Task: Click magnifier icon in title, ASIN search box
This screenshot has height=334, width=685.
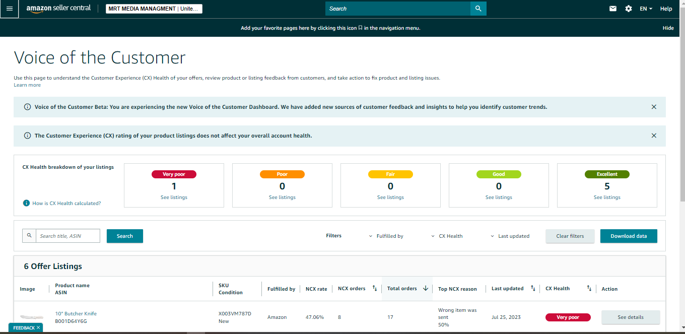Action: coord(29,235)
